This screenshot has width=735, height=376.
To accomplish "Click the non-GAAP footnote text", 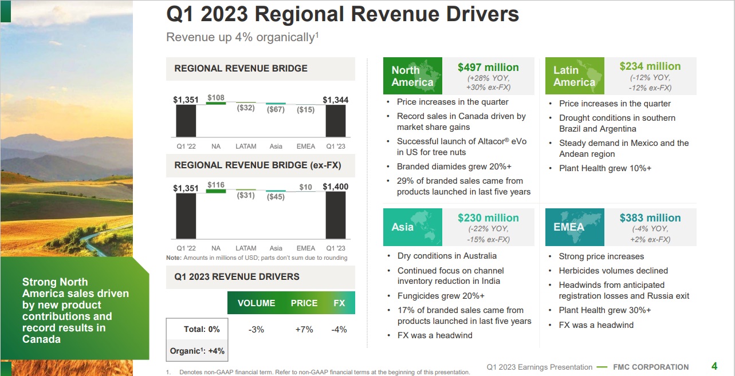I will 324,372.
